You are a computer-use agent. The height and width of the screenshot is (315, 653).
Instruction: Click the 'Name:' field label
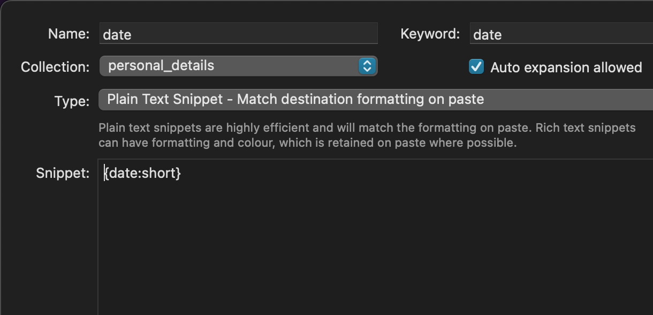pos(69,34)
